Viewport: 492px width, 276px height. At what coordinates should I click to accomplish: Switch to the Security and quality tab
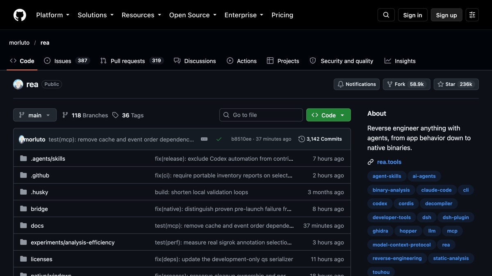click(x=342, y=61)
